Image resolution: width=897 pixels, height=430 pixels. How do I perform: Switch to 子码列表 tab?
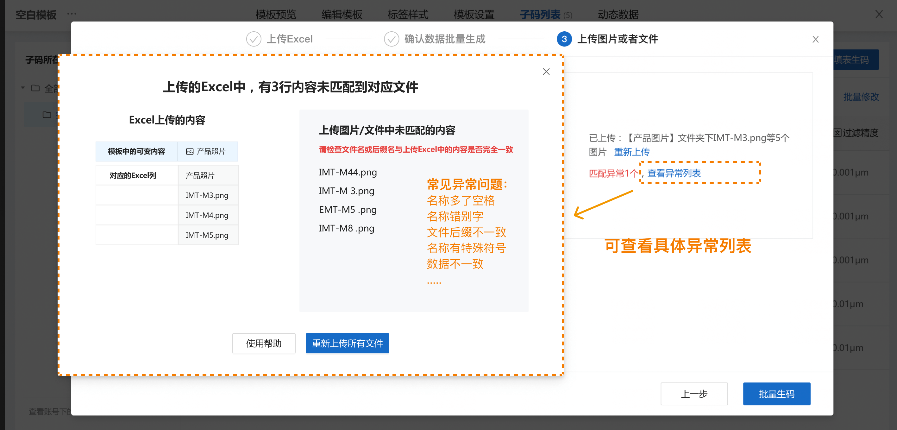click(x=546, y=15)
